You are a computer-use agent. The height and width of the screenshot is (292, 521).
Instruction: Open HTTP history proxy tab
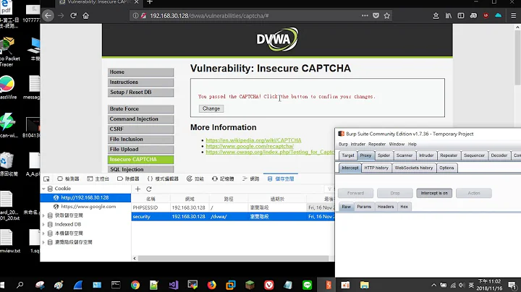click(376, 168)
